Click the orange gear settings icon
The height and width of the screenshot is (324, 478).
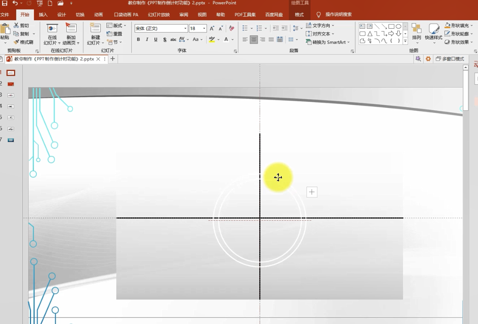[x=428, y=59]
